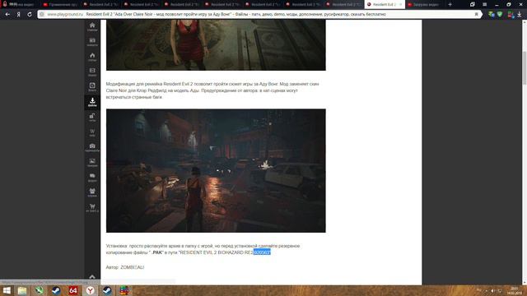This screenshot has height=296, width=527.
Task: Bookmark page via address bar bookmark icon
Action: 476,15
